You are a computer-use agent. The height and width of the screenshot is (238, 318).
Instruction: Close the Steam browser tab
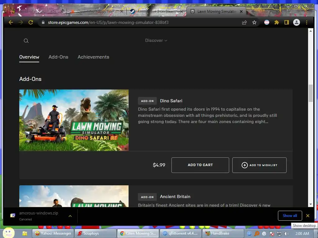click(x=182, y=11)
